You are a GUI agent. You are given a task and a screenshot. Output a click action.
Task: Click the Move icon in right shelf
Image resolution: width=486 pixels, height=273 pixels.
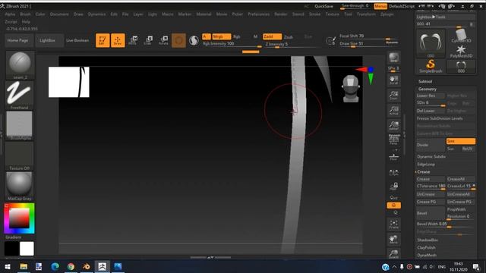[x=393, y=240]
